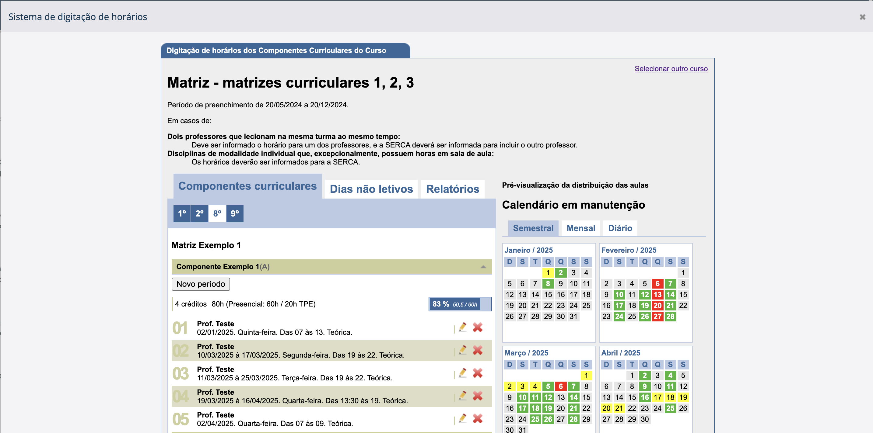Image resolution: width=873 pixels, height=433 pixels.
Task: Click yellow day 17 in Abril 2025
Action: coord(657,397)
